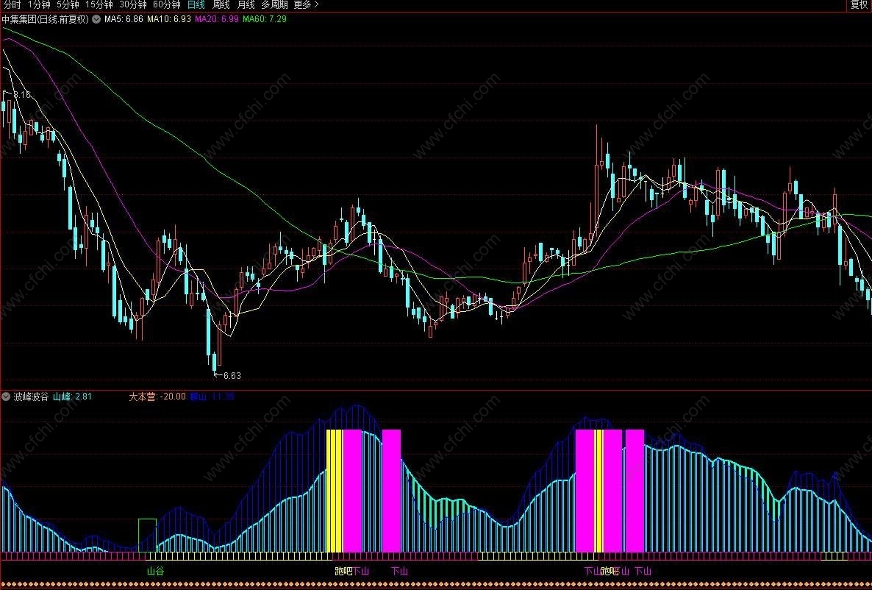Click the green 山谷 signal label
The width and height of the screenshot is (872, 590).
click(x=155, y=571)
